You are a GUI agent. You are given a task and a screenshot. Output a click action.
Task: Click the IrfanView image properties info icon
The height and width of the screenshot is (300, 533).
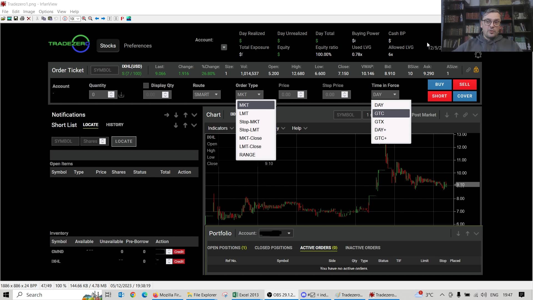click(65, 19)
